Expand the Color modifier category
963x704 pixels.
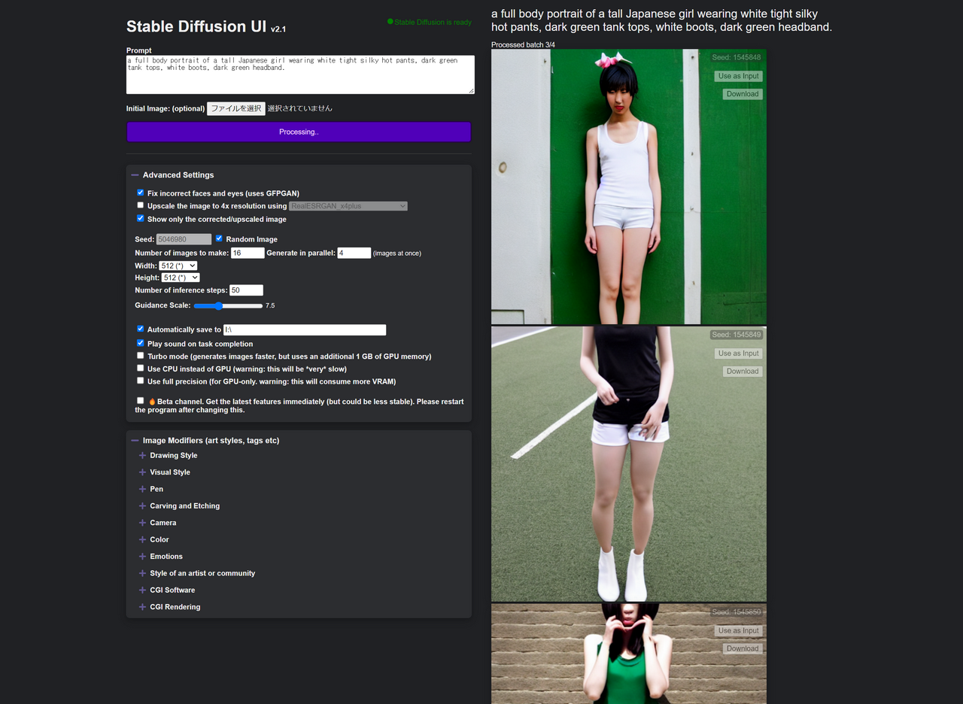159,539
